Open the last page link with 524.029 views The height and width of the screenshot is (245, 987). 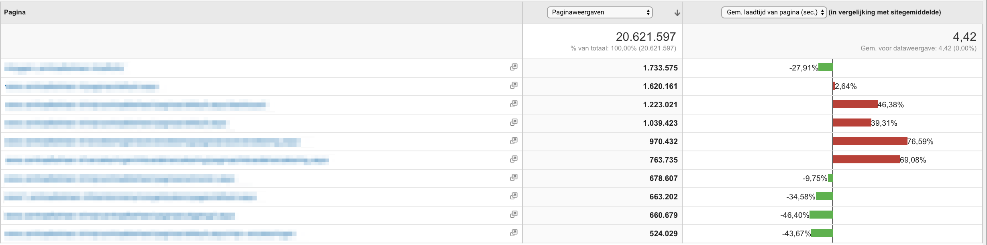[150, 234]
